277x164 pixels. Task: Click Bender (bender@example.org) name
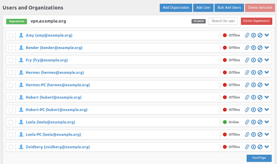point(54,47)
